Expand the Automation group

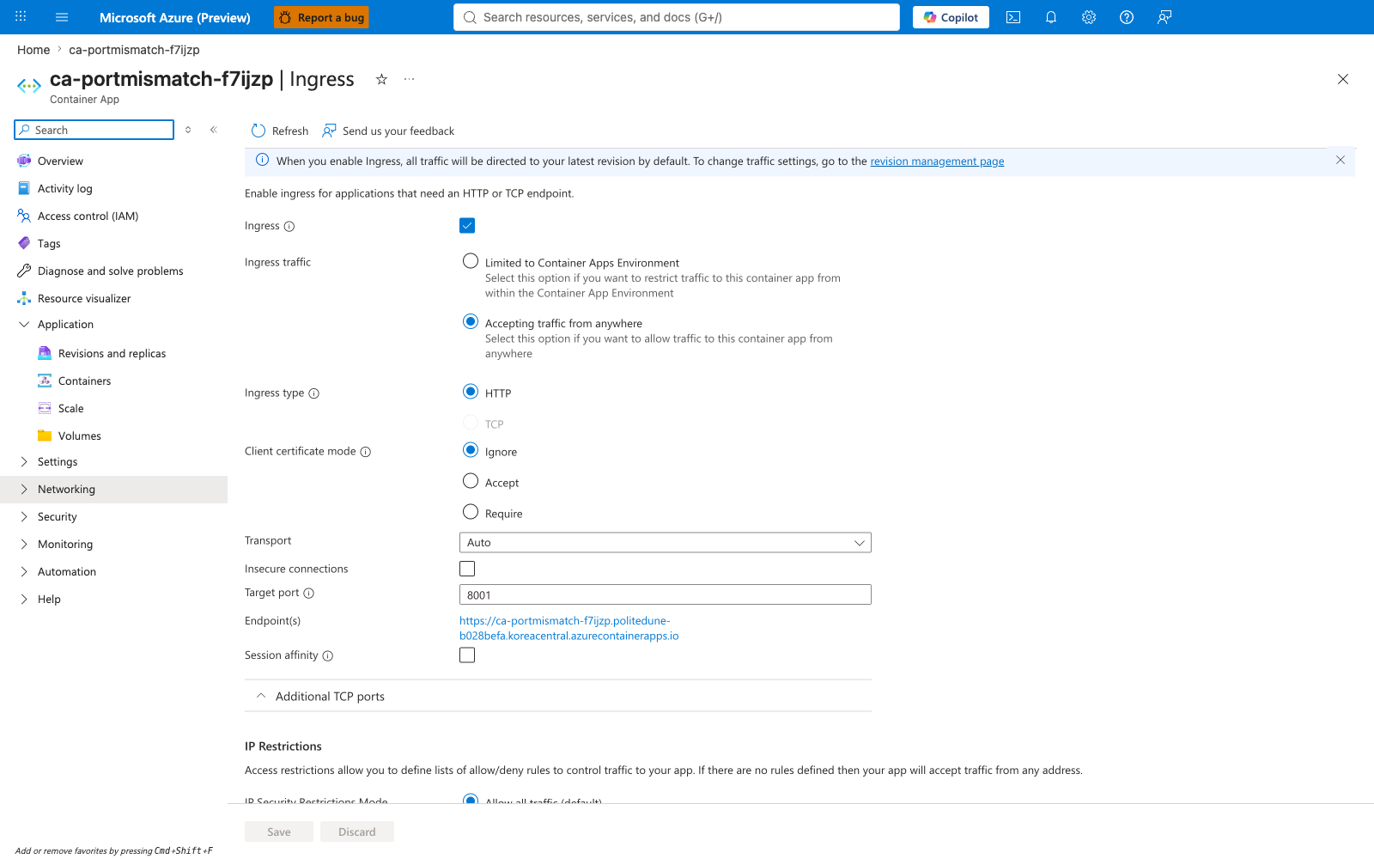[x=24, y=572]
